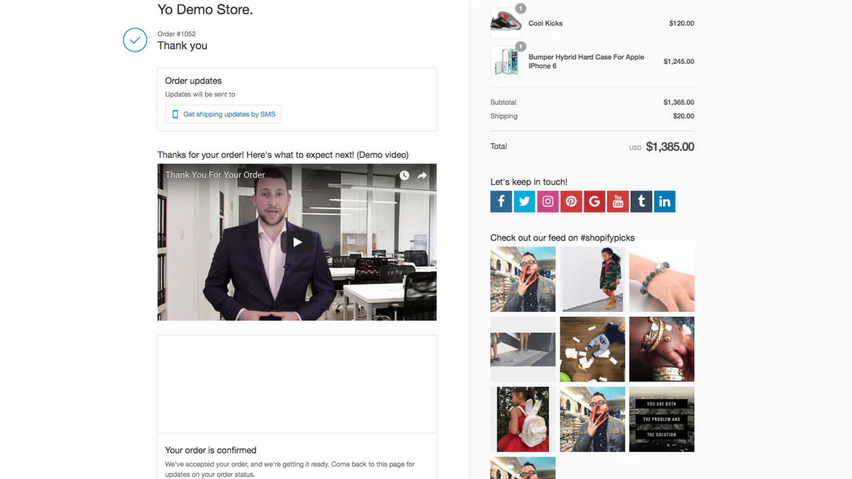Open the Facebook social icon

point(501,201)
